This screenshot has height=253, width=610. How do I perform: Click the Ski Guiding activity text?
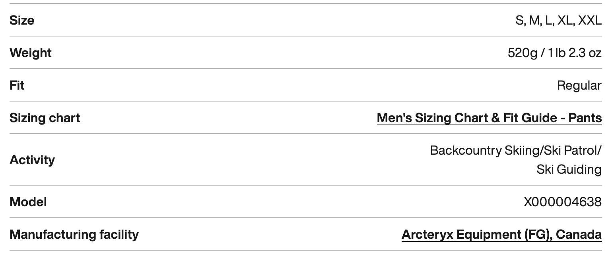[x=569, y=169]
